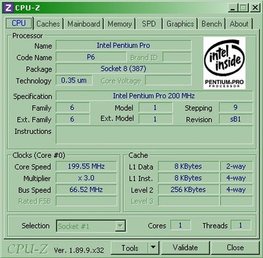
Task: Click the empty Rated FSB field
Action: [86, 201]
